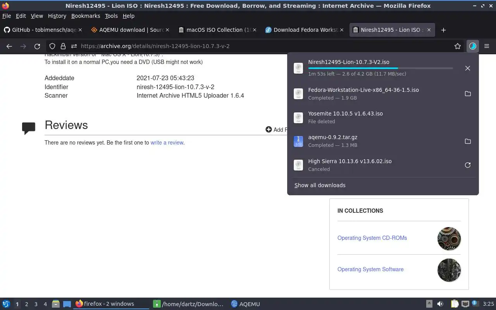Click the show desktop taskbar icon
Screen dimensions: 496x310
67,304
